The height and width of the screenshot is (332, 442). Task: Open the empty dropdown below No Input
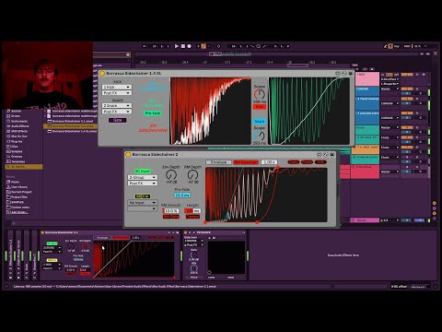(143, 208)
